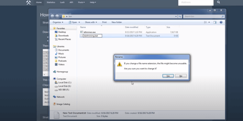Sort by the Name column header

tap(83, 27)
